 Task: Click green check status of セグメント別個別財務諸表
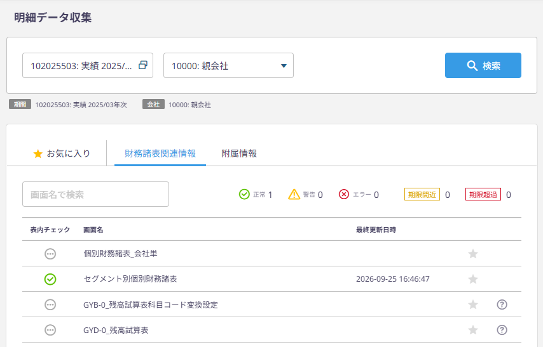[x=50, y=279]
